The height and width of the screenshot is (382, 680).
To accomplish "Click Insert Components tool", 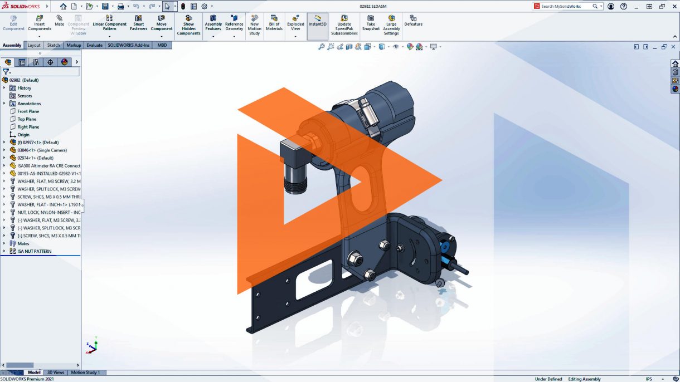I will pyautogui.click(x=40, y=23).
